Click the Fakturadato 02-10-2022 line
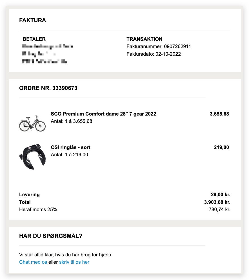The height and width of the screenshot is (280, 249). click(154, 54)
